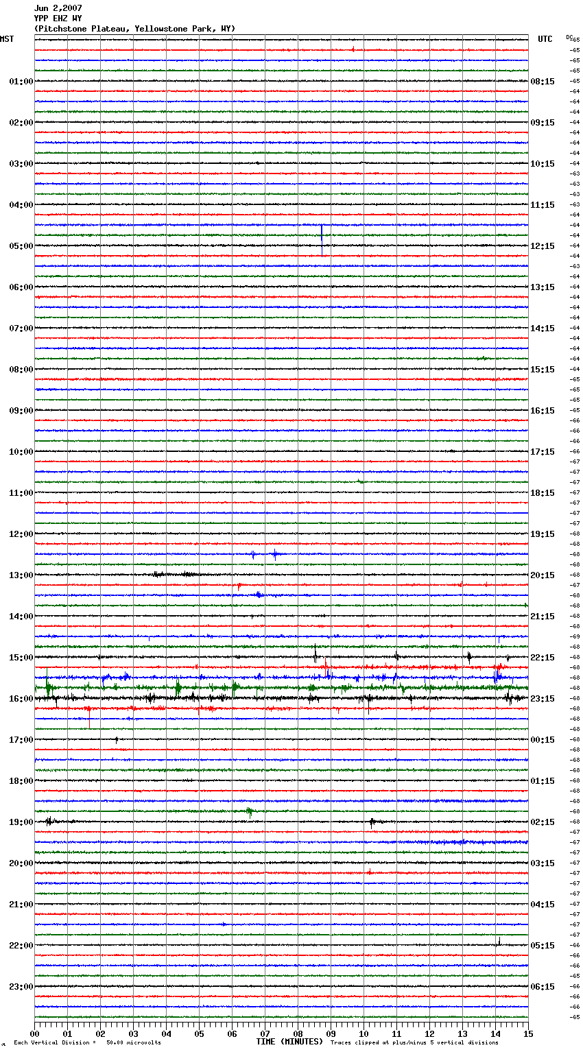Click the '16:00' MST time label
The width and height of the screenshot is (583, 1052).
tap(21, 699)
